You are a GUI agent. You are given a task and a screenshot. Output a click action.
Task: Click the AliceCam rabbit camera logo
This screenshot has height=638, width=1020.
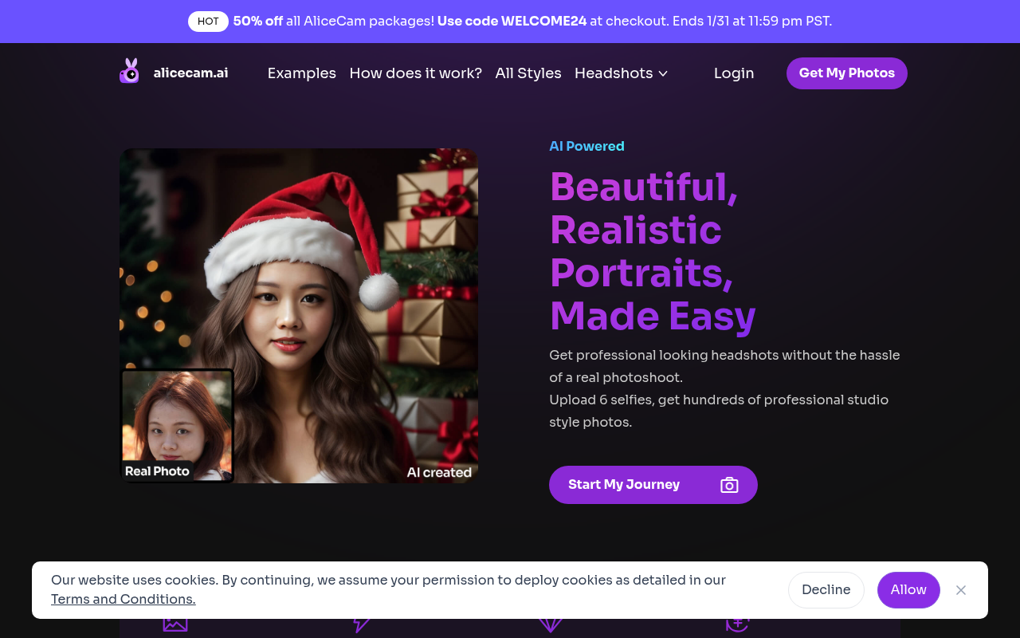tap(129, 70)
